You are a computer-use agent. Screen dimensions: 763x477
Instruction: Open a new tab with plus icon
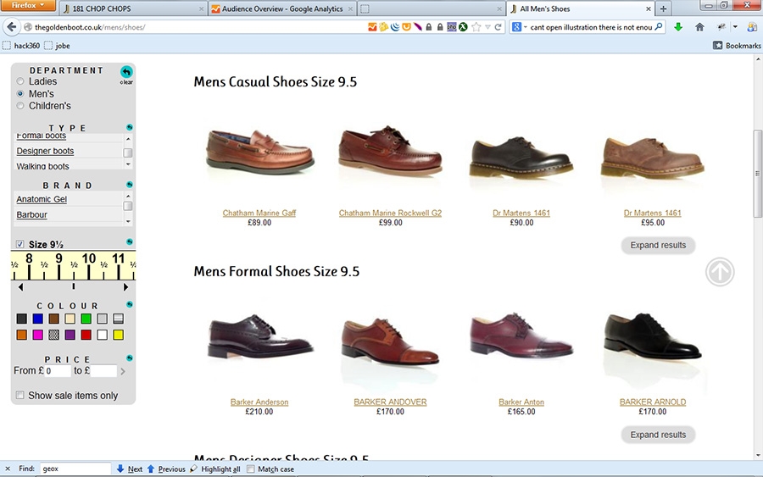[663, 8]
